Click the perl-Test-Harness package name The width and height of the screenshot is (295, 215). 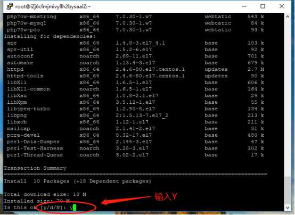35,148
